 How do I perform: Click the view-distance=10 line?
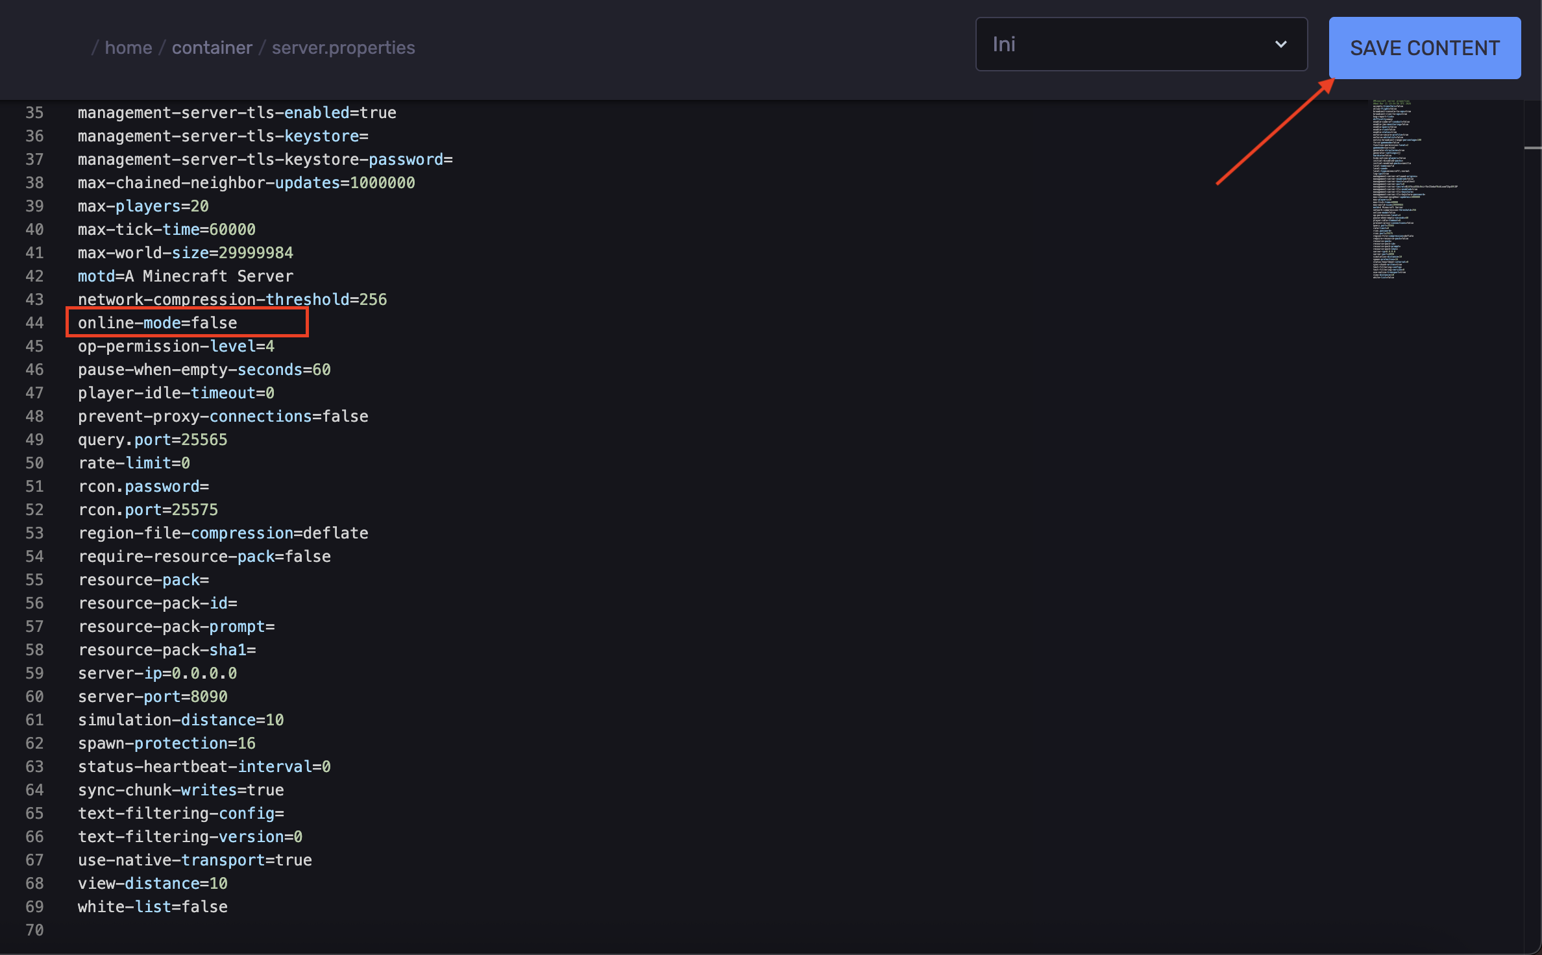[x=153, y=883]
